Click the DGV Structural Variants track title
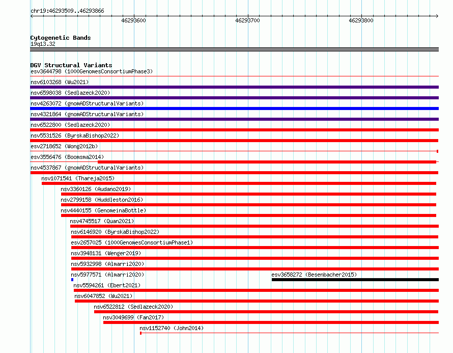Image resolution: width=453 pixels, height=353 pixels. point(71,65)
